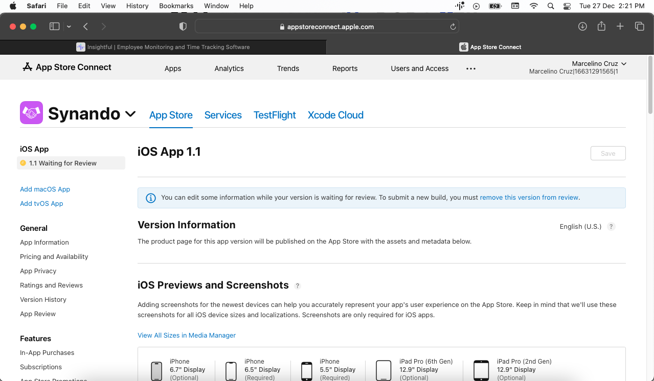
Task: Click Add macOS App link
Action: point(45,189)
